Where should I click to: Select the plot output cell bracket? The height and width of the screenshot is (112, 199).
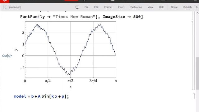(192, 55)
